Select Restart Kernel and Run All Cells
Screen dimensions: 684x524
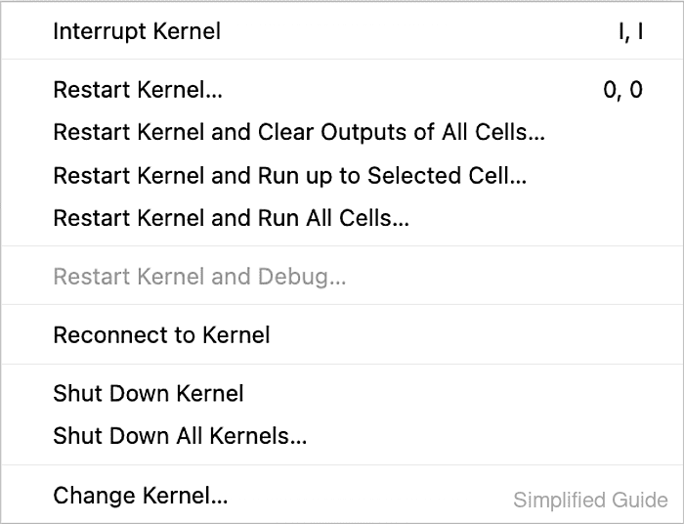(x=342, y=218)
